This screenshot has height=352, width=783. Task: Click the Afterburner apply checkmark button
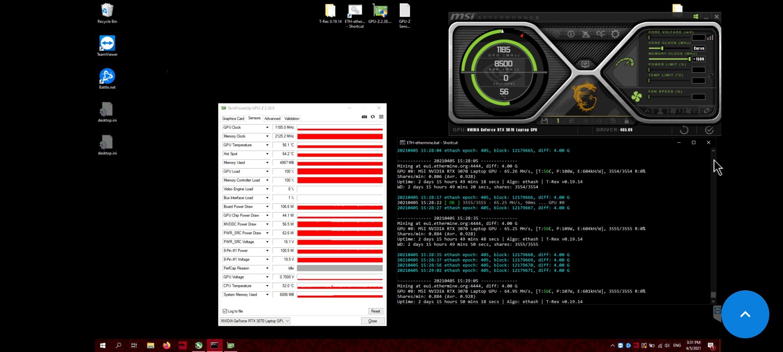point(709,130)
